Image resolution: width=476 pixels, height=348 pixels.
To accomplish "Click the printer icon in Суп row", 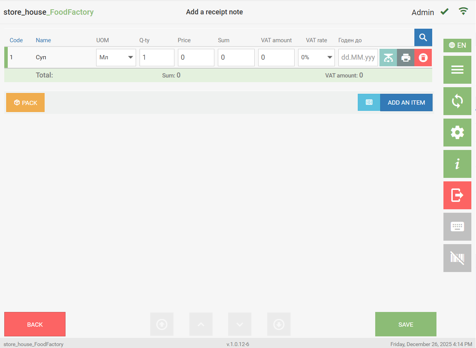I will (405, 58).
